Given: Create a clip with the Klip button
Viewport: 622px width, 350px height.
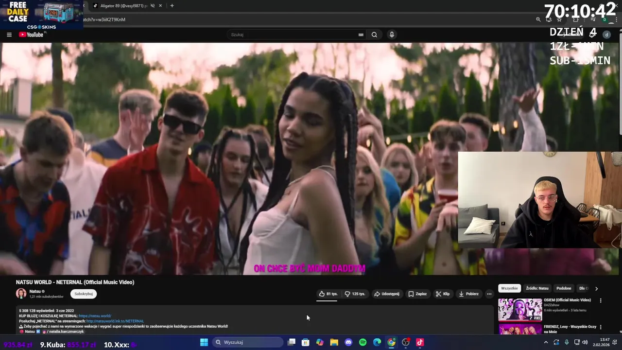Looking at the screenshot, I should click(443, 294).
